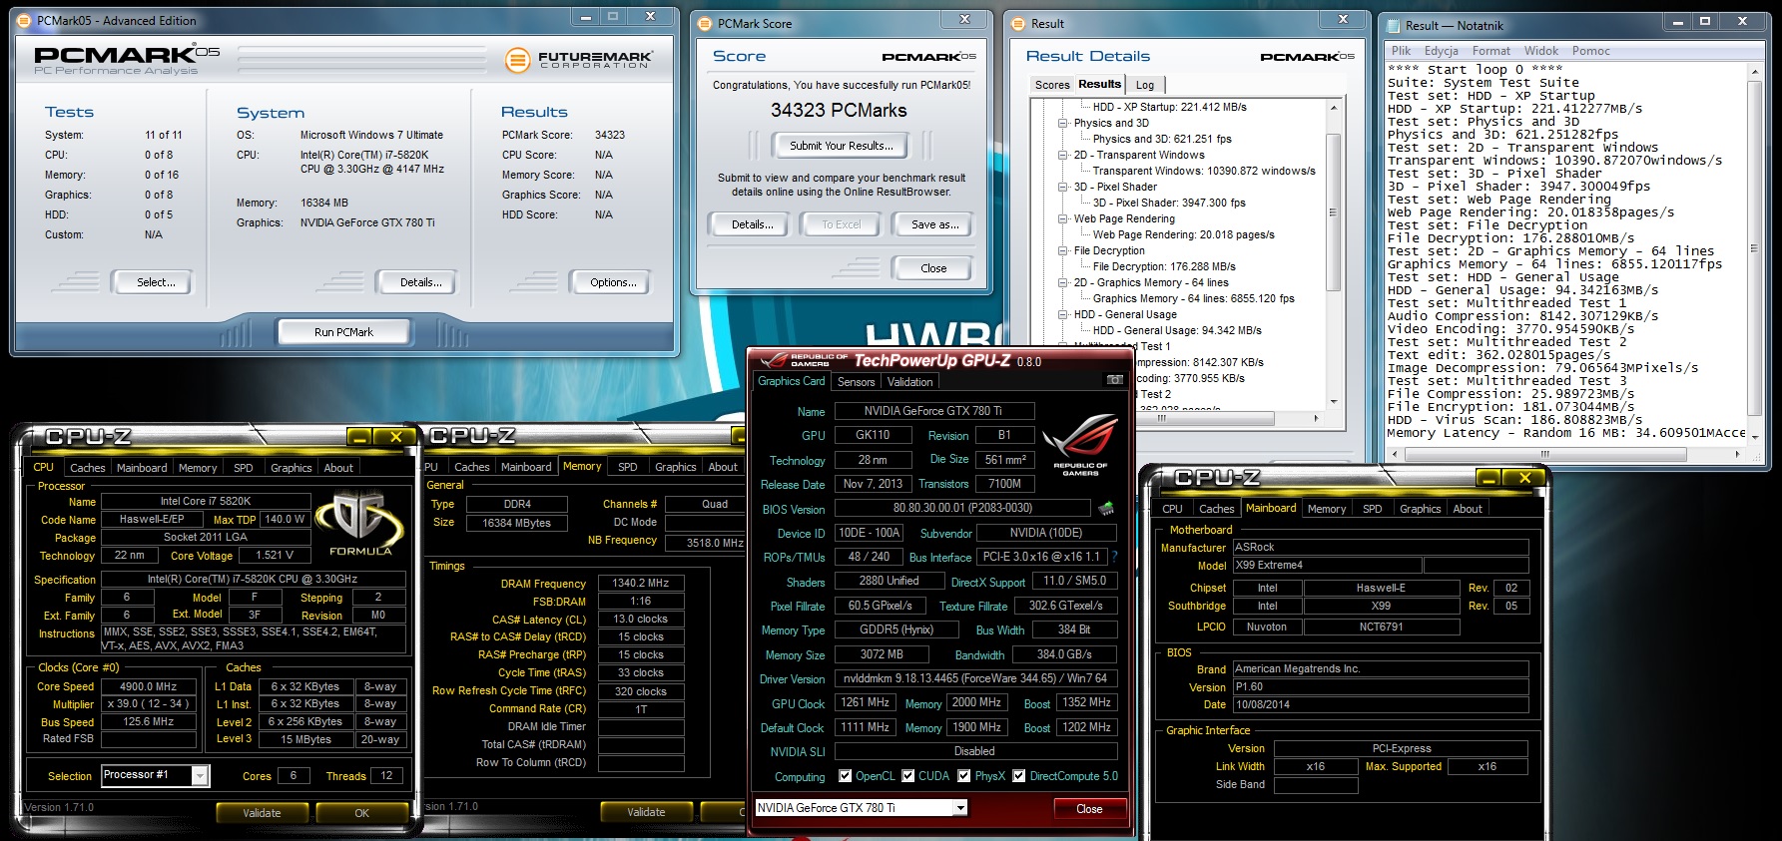Click the scroll-up arrow in the Result Details tree
Viewport: 1782px width, 841px height.
point(1333,107)
